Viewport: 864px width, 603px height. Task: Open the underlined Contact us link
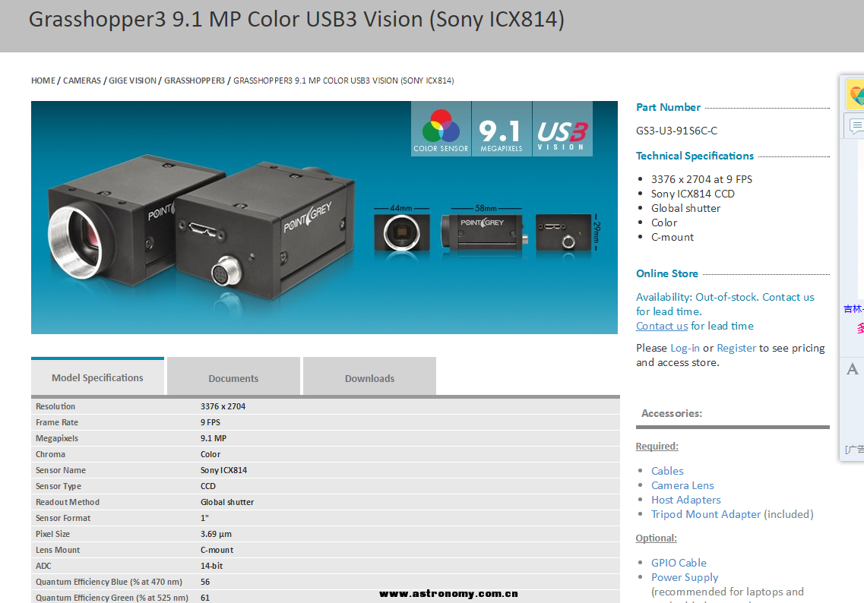coord(662,326)
